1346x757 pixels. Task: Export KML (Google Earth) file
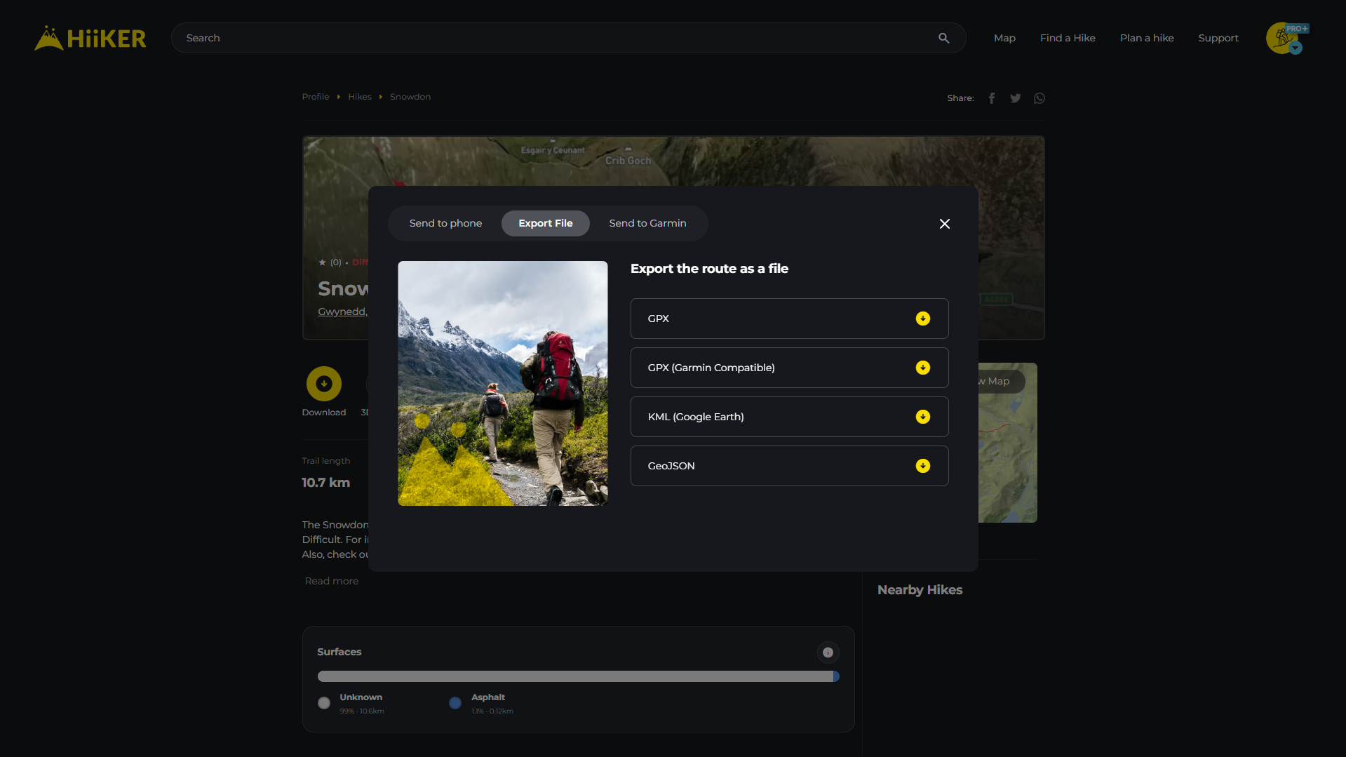click(x=789, y=417)
